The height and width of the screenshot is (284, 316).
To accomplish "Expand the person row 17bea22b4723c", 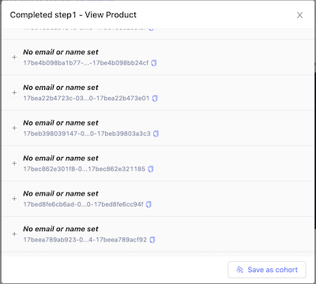I will pos(14,92).
